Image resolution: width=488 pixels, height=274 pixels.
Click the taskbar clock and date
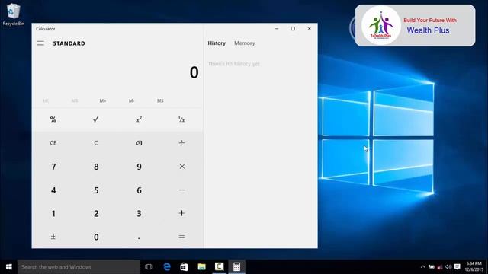(474, 267)
